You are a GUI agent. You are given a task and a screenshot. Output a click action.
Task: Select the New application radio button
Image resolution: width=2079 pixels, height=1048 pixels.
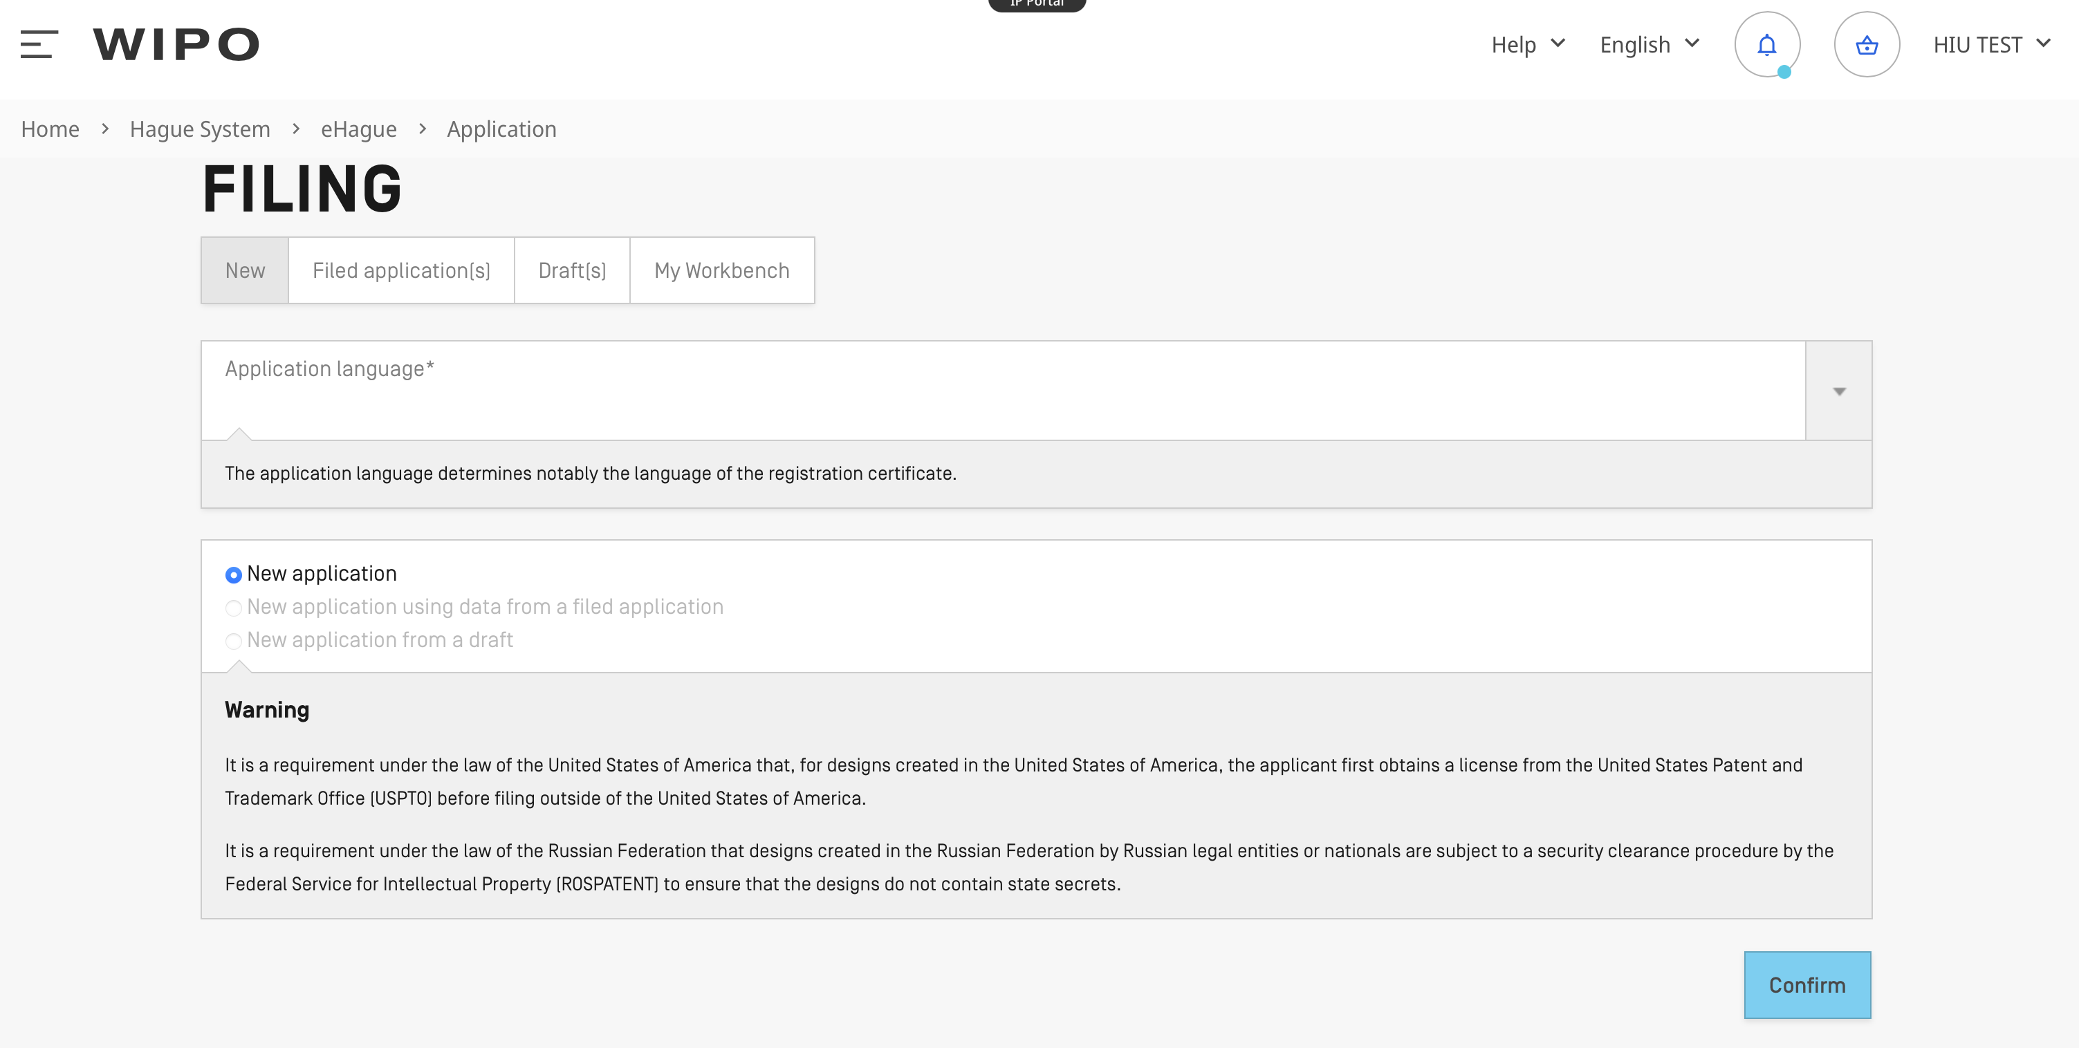[233, 575]
